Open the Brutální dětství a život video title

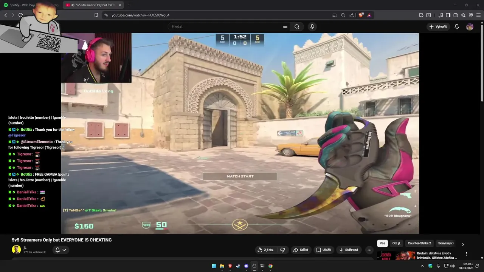(437, 255)
